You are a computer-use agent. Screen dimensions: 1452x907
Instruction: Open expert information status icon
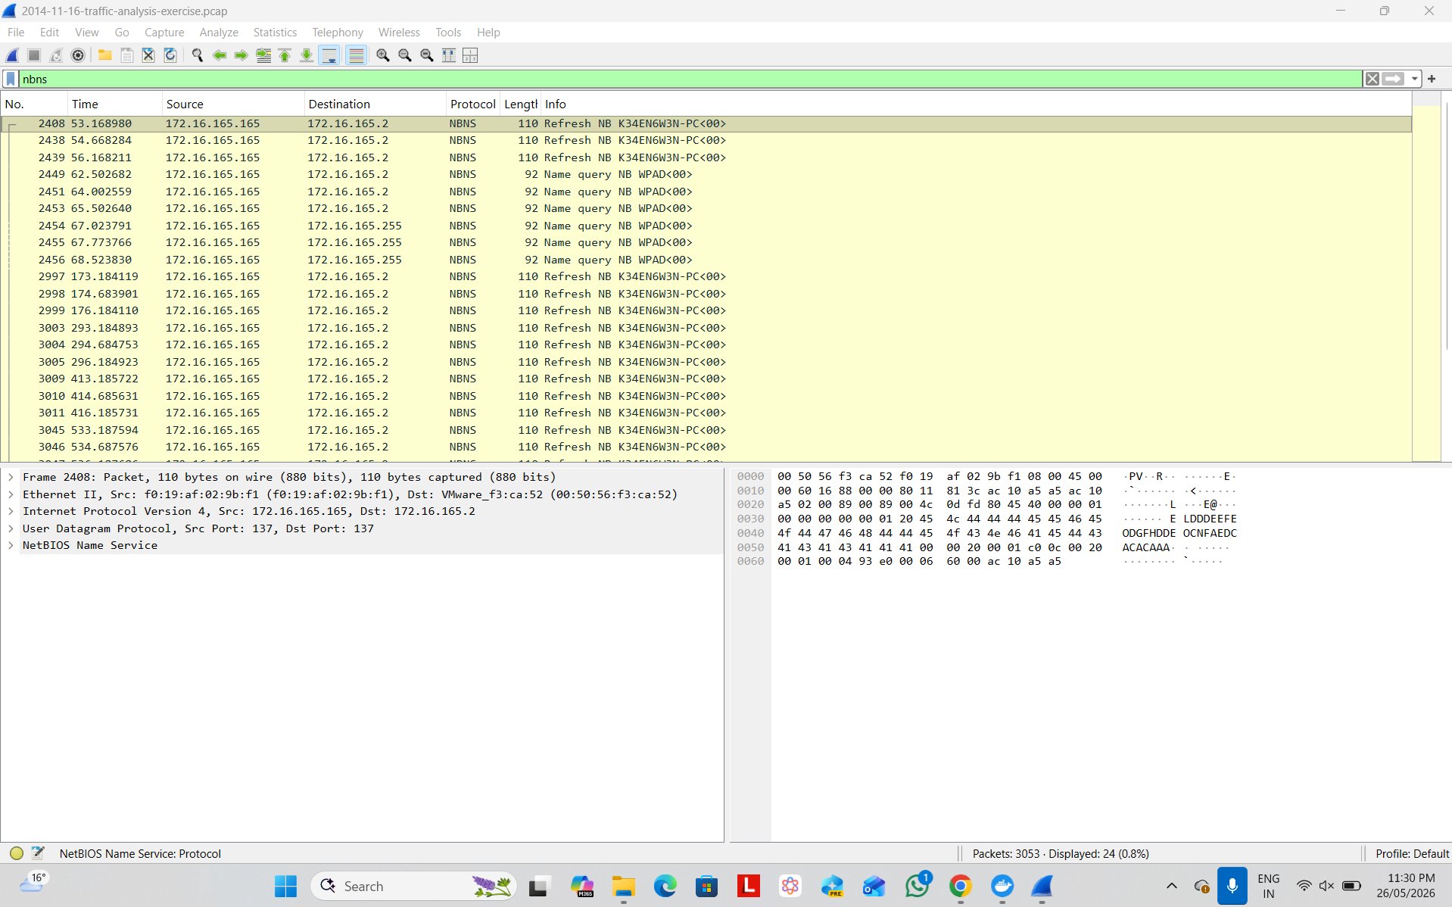coord(17,853)
